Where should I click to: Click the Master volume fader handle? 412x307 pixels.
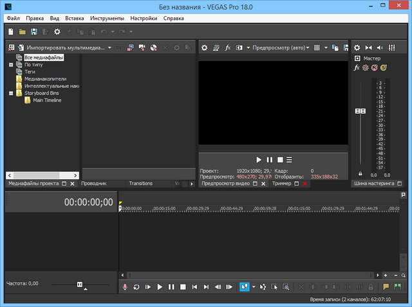point(360,111)
